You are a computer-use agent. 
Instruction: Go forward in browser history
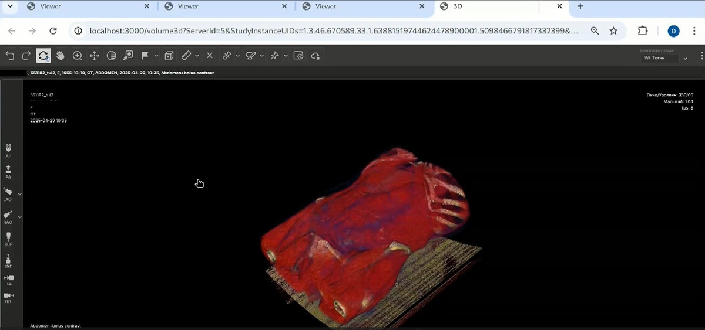click(x=32, y=31)
